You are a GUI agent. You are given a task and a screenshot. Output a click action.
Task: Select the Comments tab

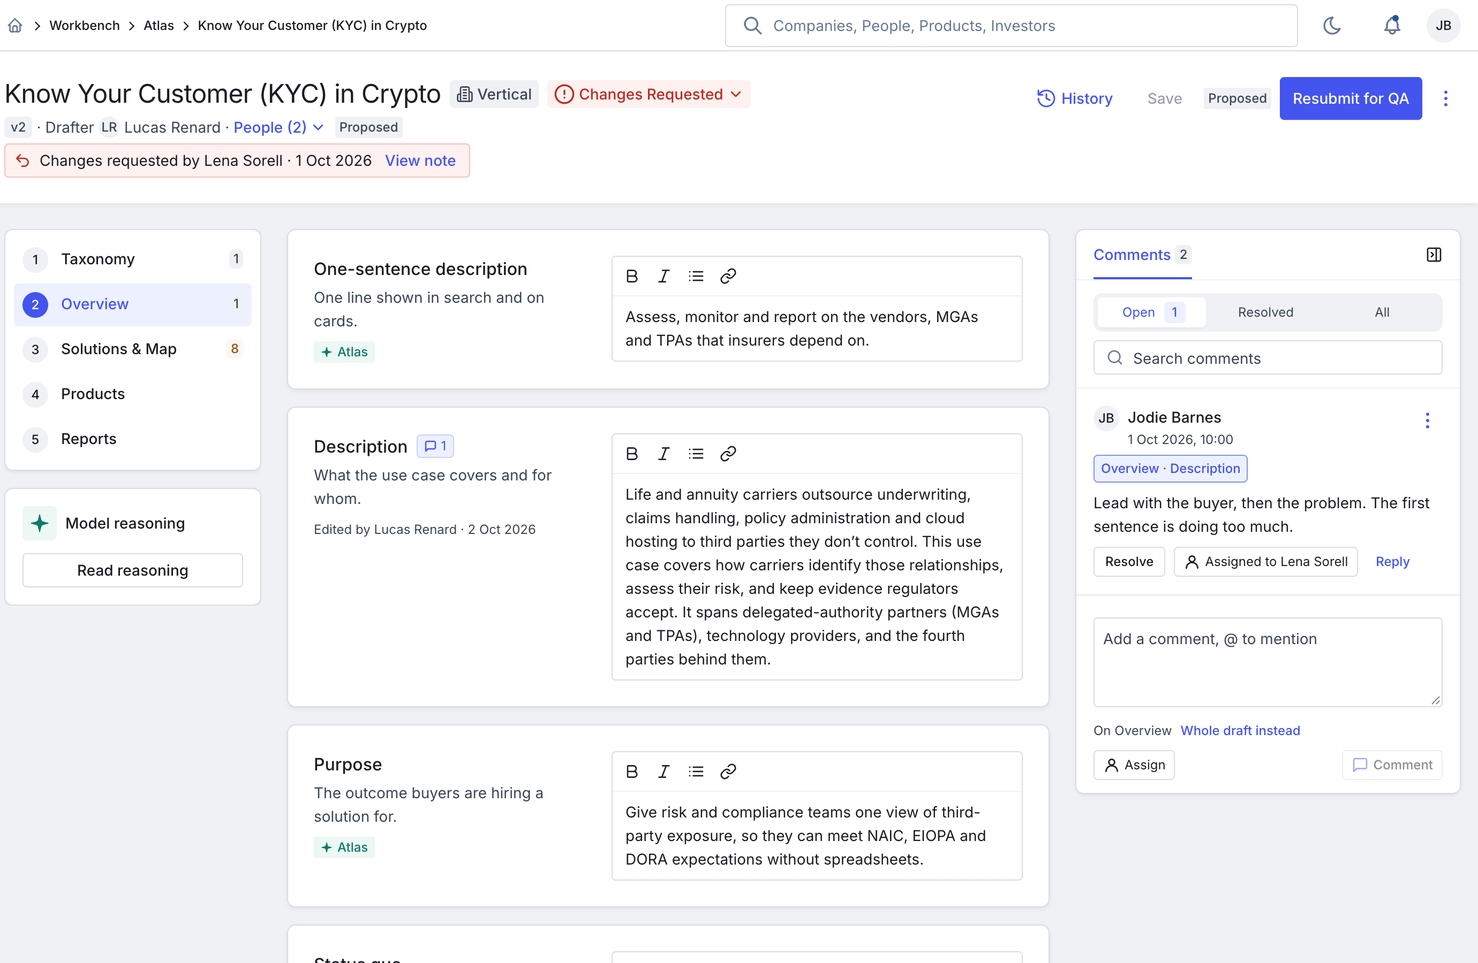point(1142,255)
